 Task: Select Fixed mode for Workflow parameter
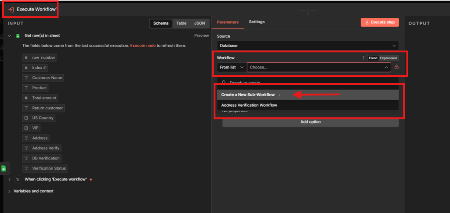click(373, 58)
